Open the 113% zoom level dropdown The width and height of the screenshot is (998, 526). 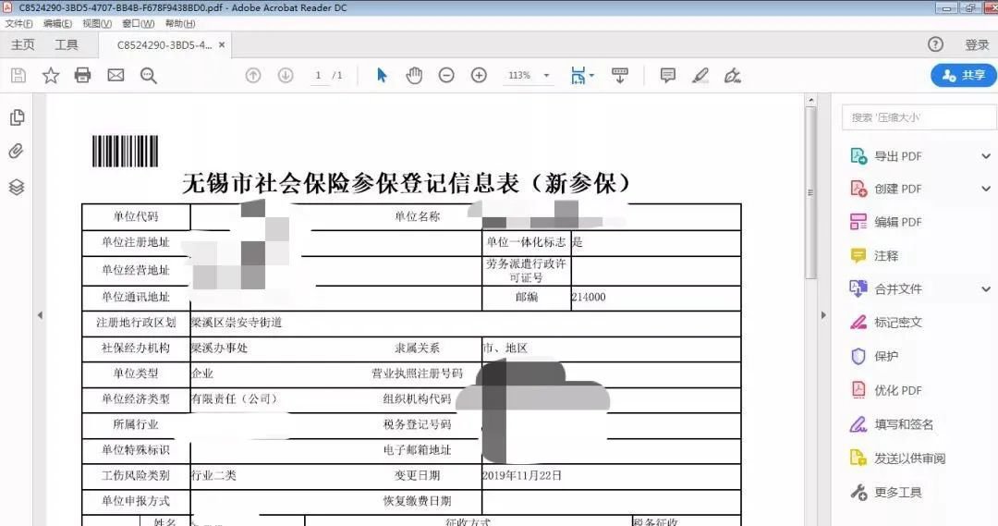(546, 76)
